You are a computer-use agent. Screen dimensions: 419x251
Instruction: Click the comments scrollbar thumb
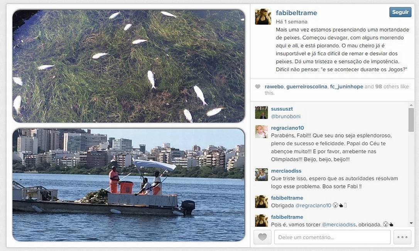point(411,120)
